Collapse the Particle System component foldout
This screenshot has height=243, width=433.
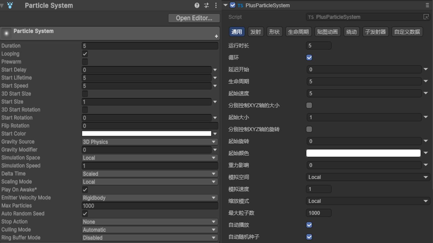click(2, 6)
